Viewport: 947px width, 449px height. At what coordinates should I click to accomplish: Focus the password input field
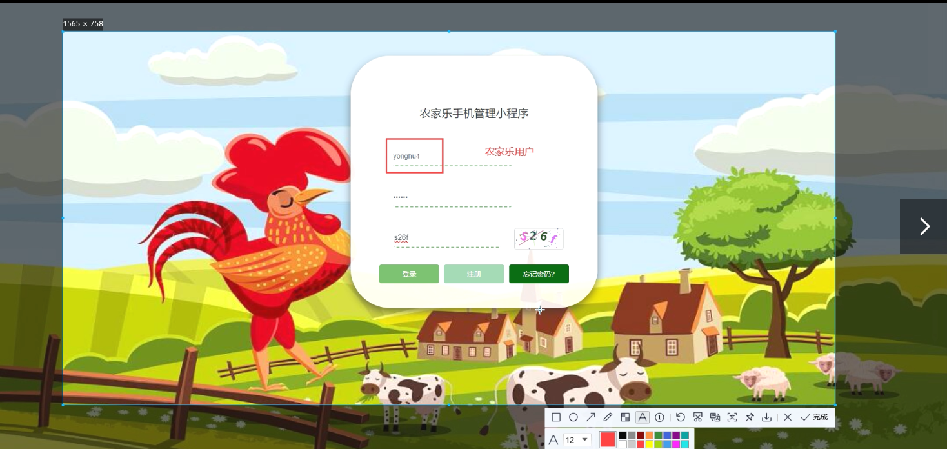(x=453, y=197)
